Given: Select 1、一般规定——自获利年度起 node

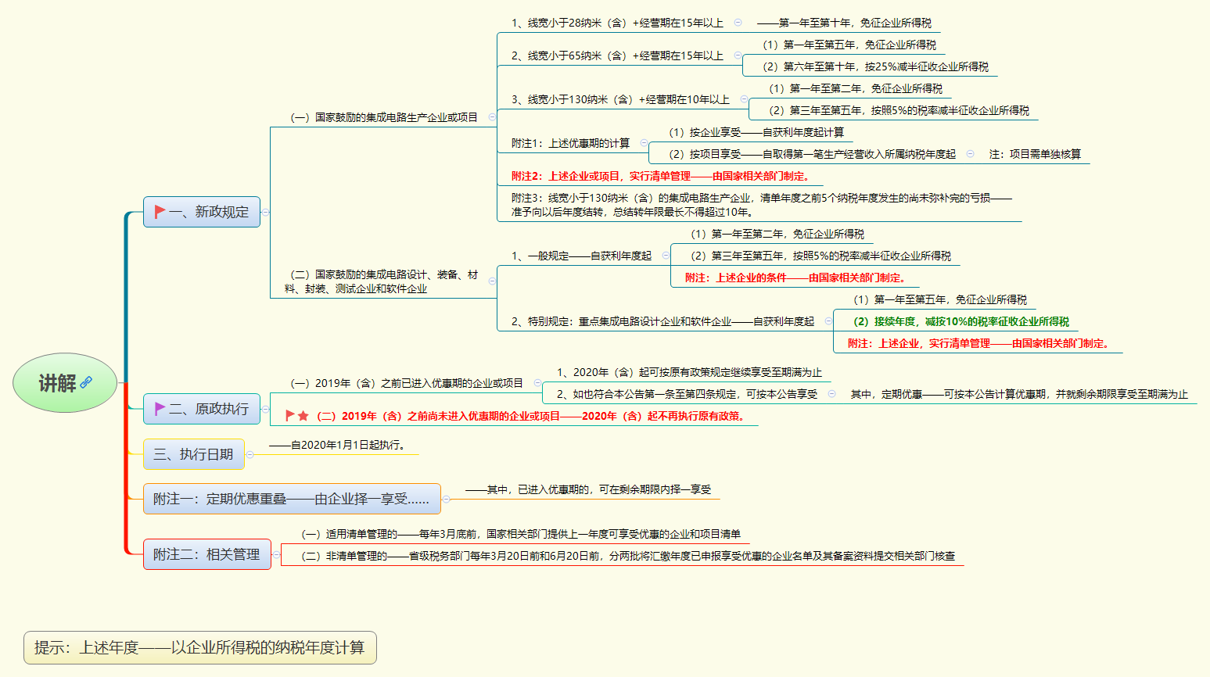Looking at the screenshot, I should [581, 256].
